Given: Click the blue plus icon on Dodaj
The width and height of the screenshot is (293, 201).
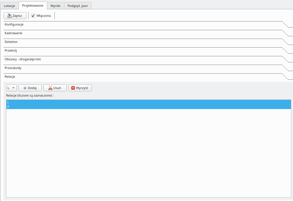Looking at the screenshot, I should (x=25, y=88).
